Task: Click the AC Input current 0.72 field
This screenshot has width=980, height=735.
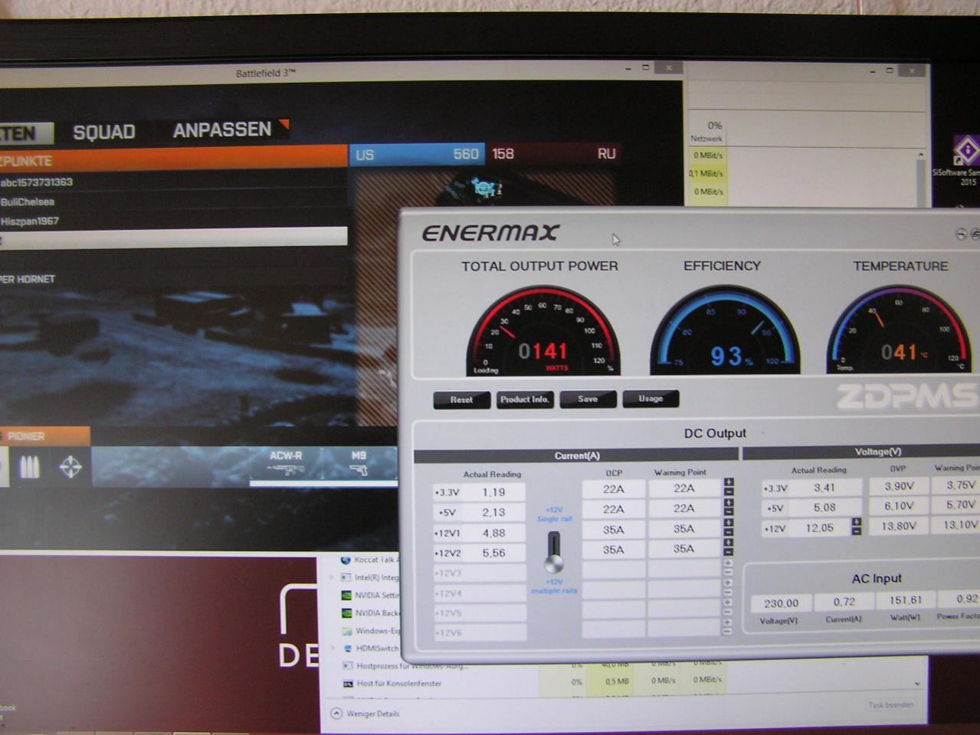Action: pyautogui.click(x=844, y=602)
